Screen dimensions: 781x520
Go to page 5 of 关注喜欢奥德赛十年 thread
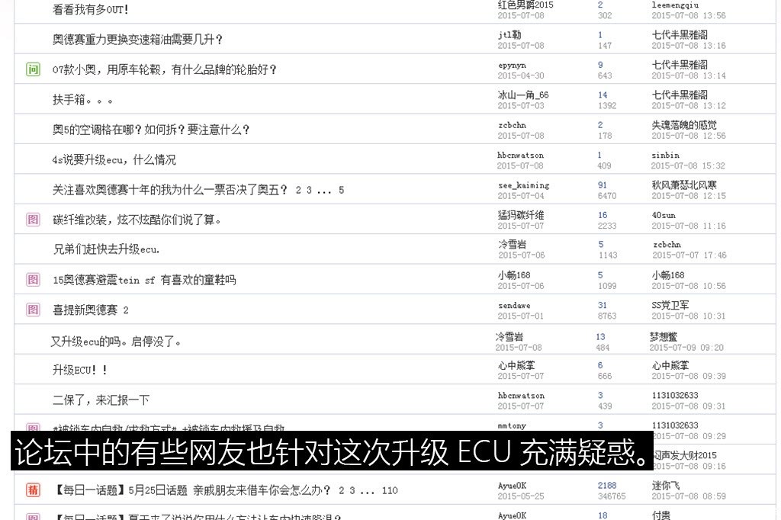[341, 190]
